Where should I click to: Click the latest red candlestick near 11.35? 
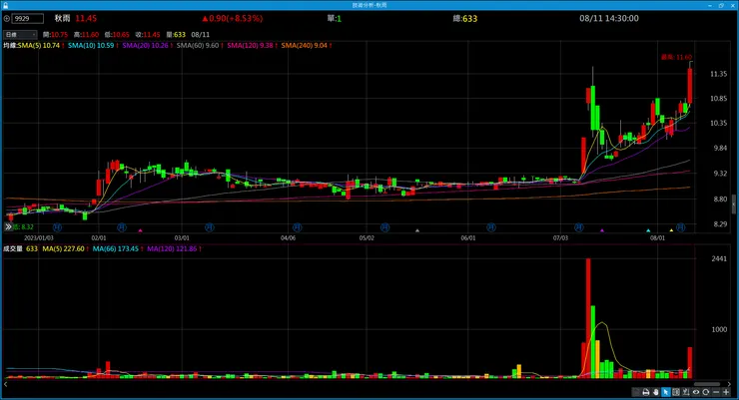690,86
